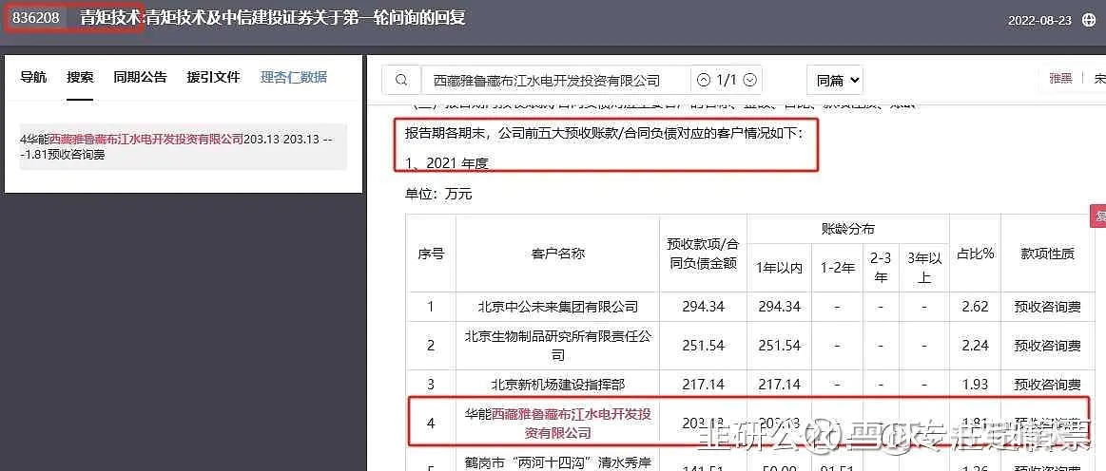
Task: Go to previous search match arrow
Action: [703, 81]
